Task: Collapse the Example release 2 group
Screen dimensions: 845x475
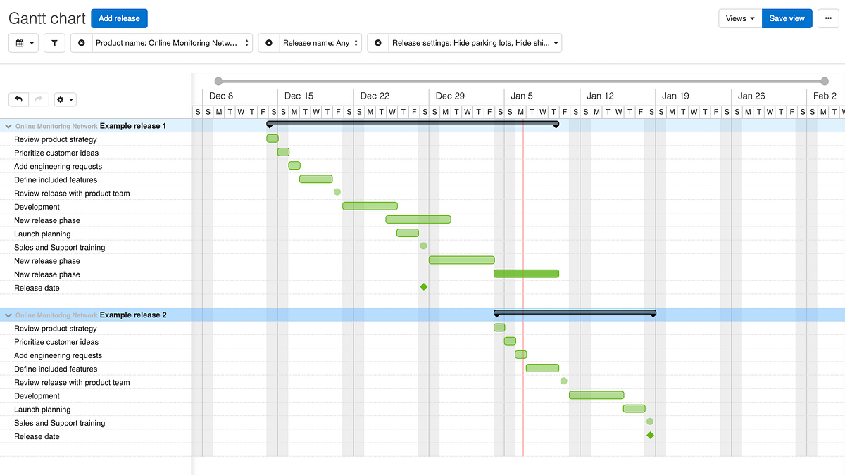Action: click(7, 315)
